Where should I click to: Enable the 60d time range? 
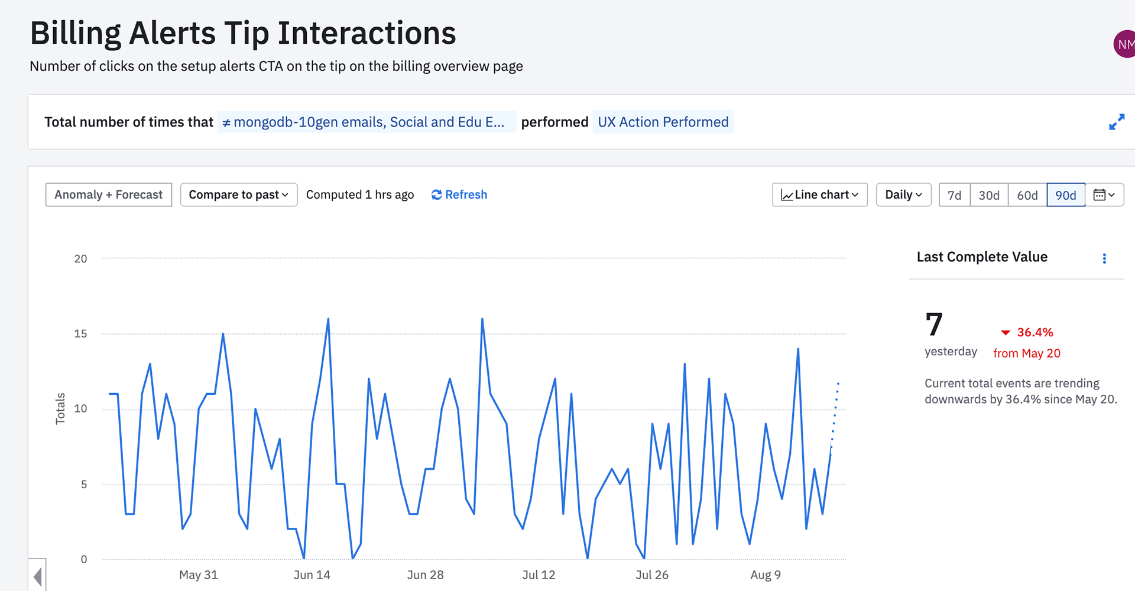[1027, 195]
